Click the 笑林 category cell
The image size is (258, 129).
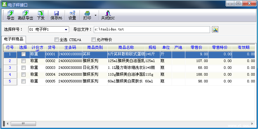click(x=95, y=54)
